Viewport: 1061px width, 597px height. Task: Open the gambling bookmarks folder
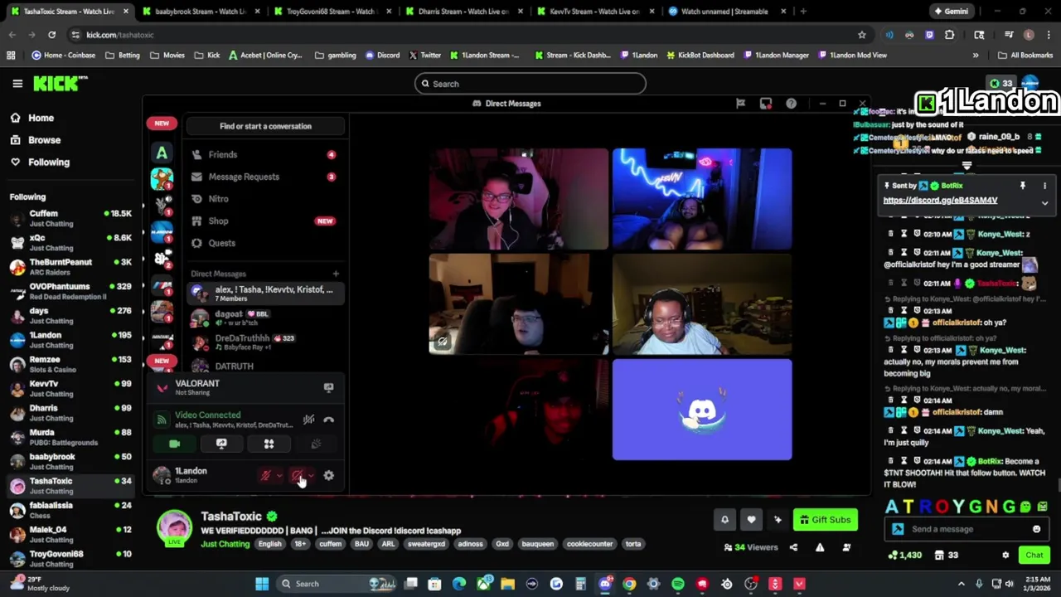[335, 56]
